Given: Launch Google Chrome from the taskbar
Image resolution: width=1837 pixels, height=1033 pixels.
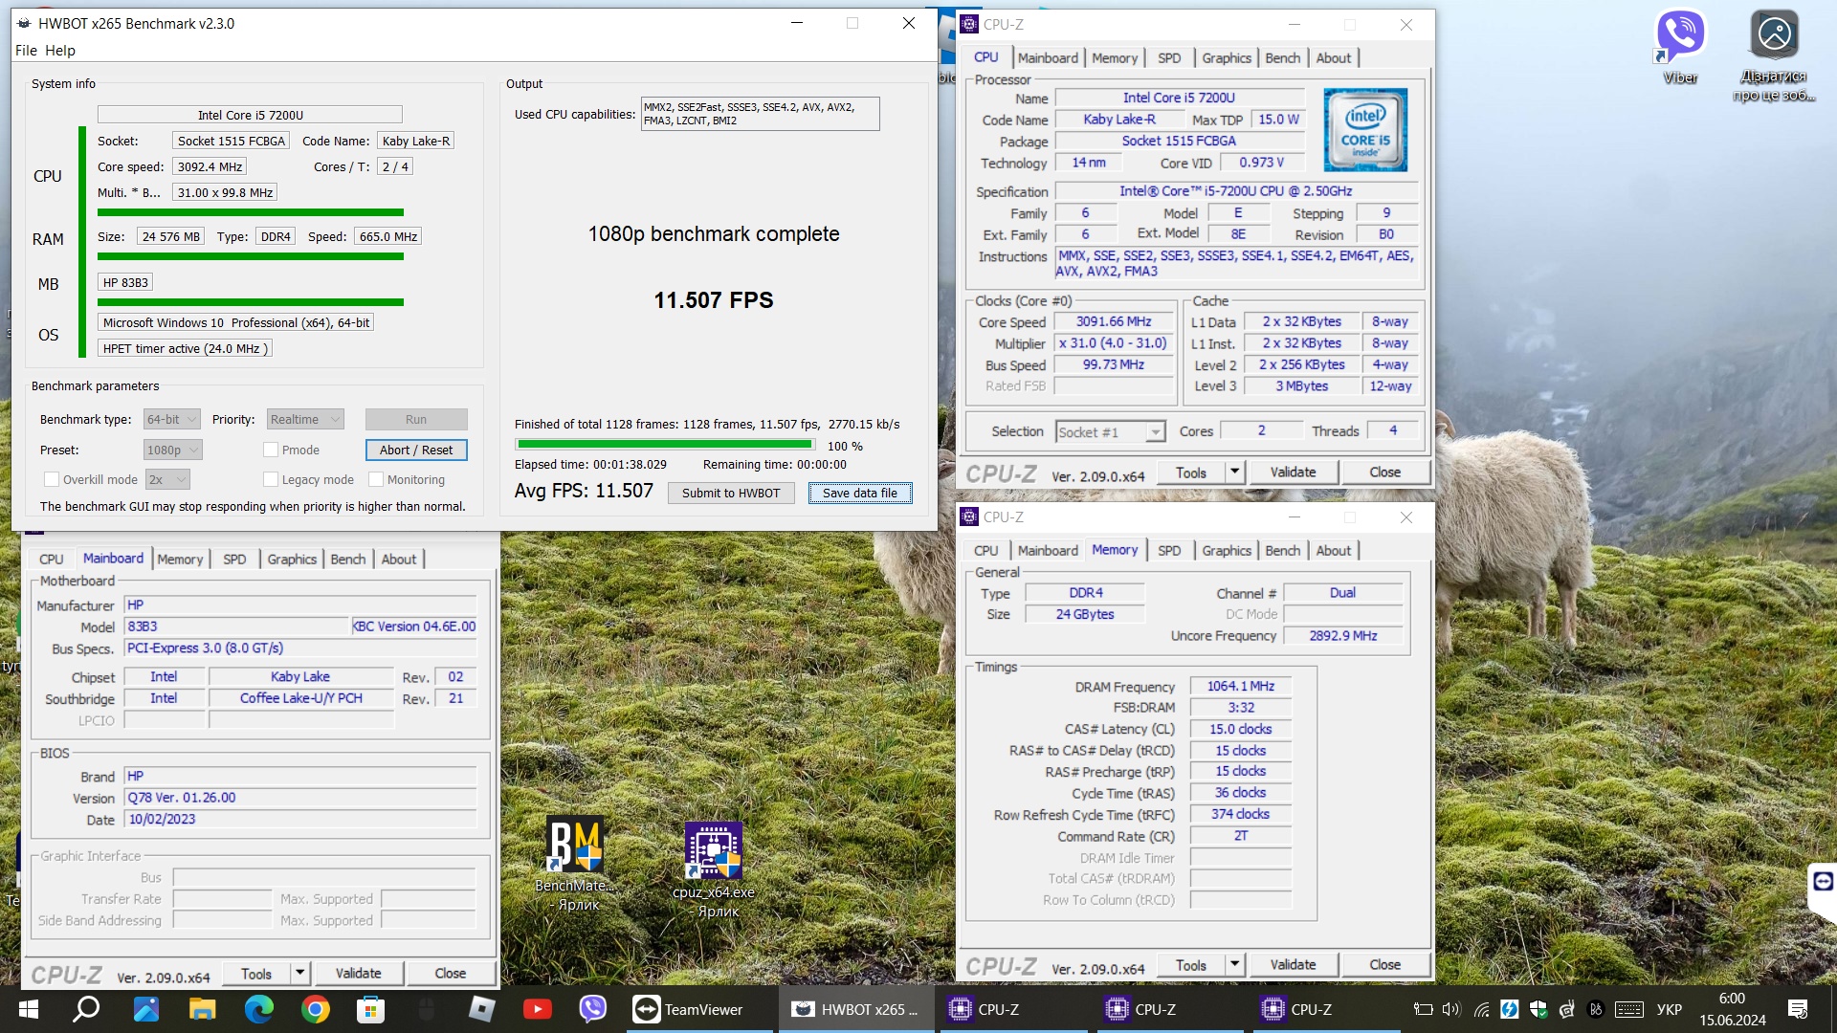Looking at the screenshot, I should click(315, 1009).
